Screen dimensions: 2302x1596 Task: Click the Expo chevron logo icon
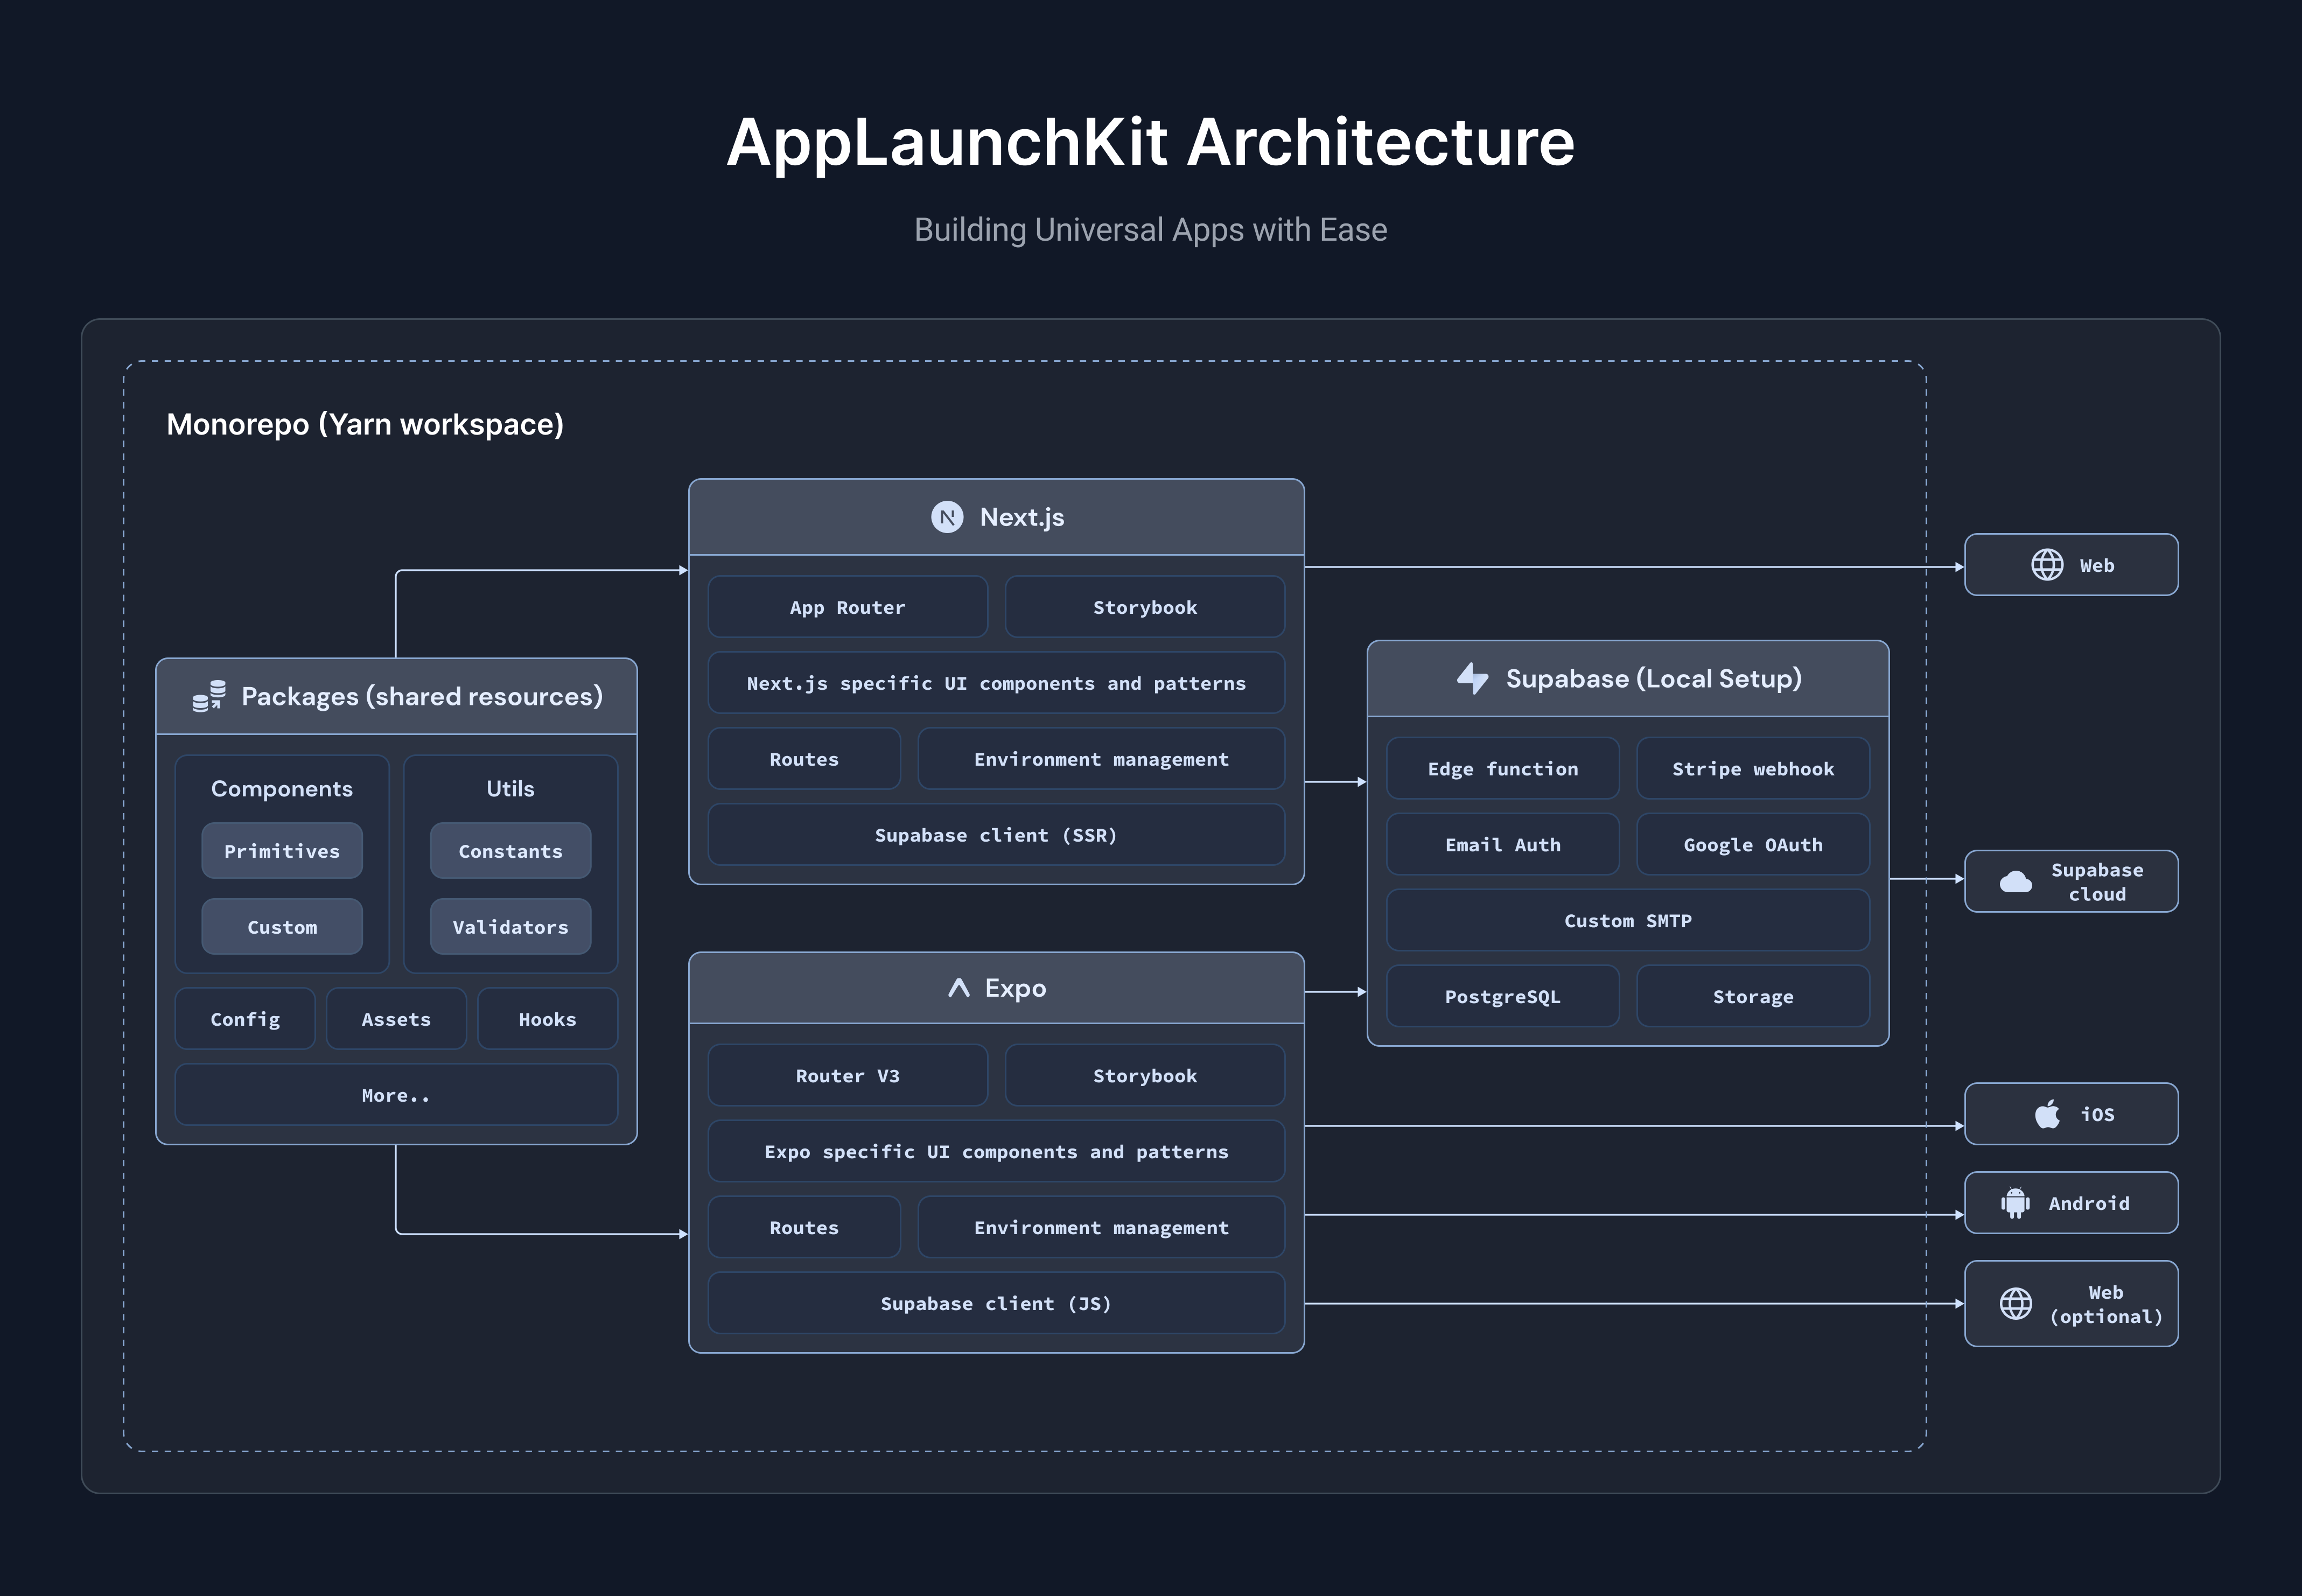point(958,988)
